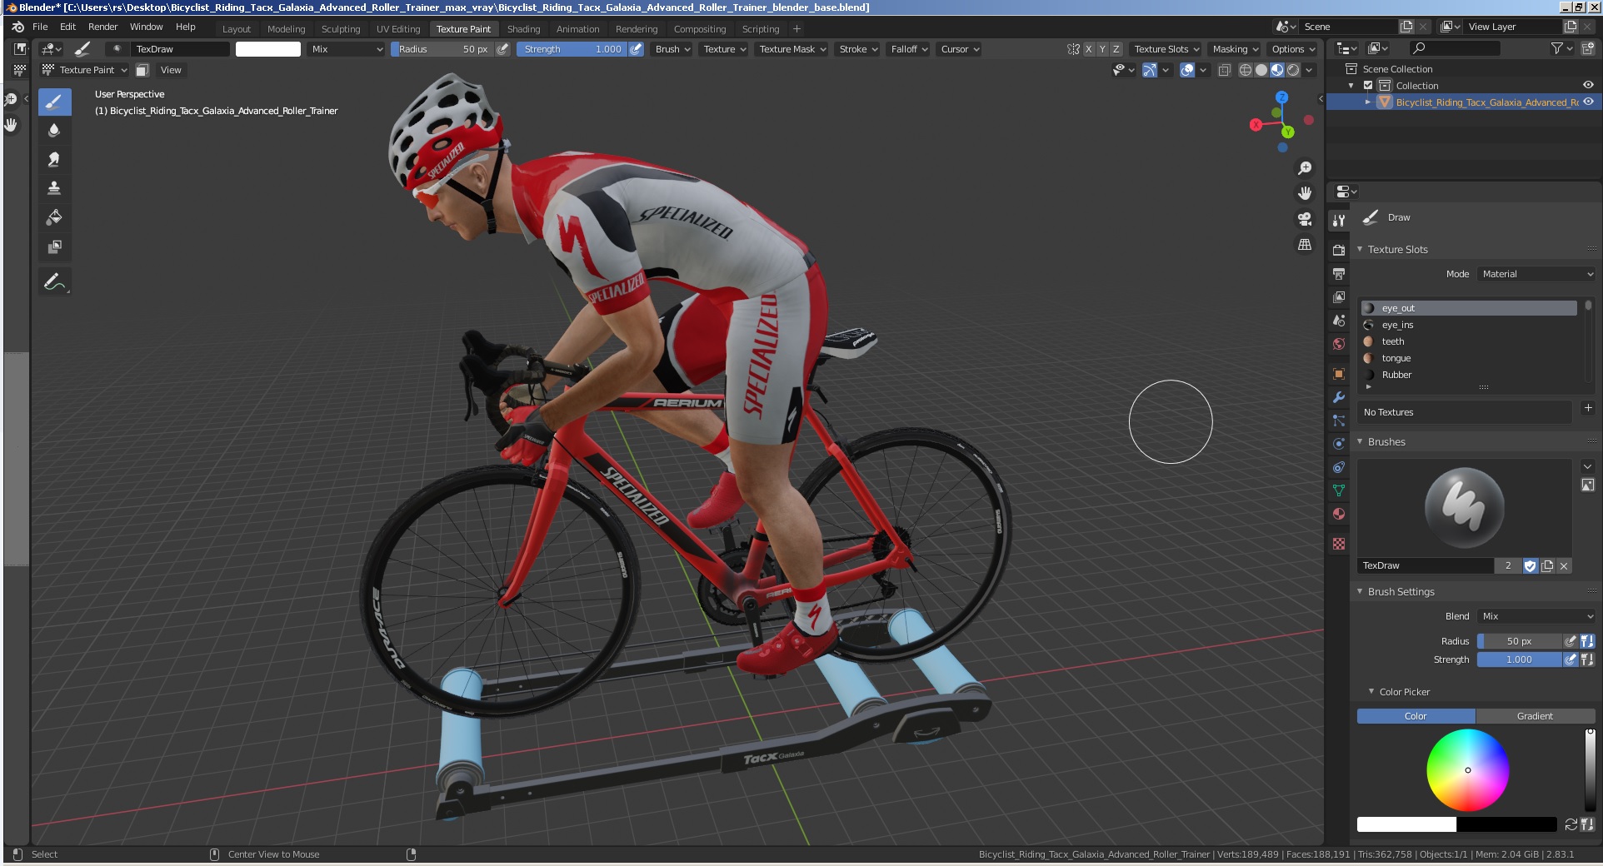Open Object Data properties tab

[1339, 490]
